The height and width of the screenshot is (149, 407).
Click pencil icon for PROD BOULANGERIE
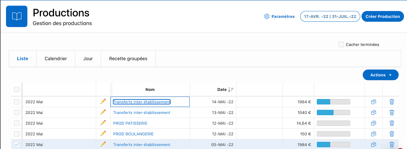(x=103, y=133)
